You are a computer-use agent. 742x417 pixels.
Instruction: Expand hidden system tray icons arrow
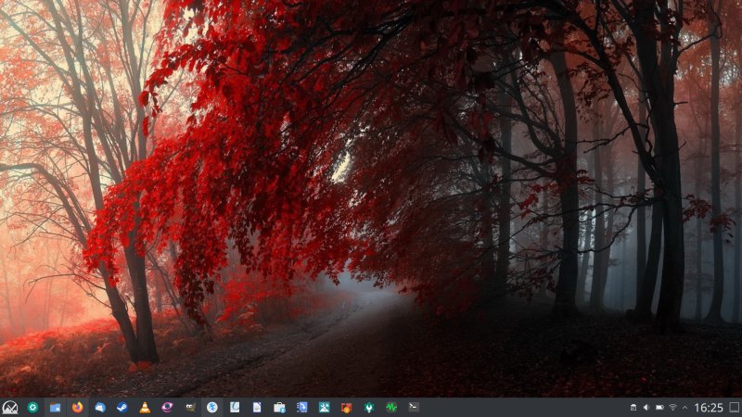(x=684, y=408)
